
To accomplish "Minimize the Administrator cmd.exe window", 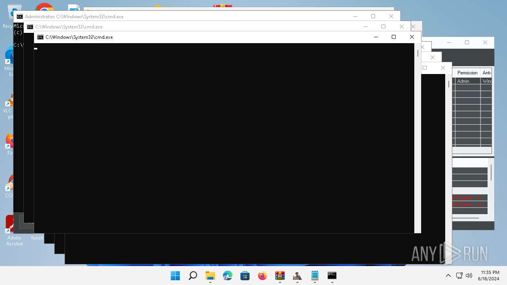I will point(355,16).
